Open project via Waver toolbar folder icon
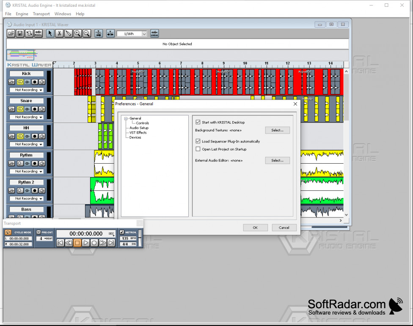 (x=11, y=33)
